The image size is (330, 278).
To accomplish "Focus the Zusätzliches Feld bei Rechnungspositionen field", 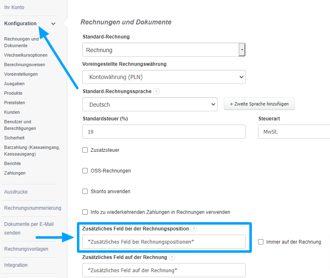I will click(164, 242).
